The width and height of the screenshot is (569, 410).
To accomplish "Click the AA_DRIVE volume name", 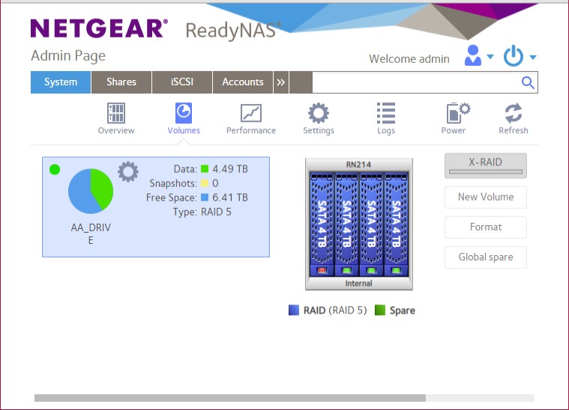I will point(91,233).
